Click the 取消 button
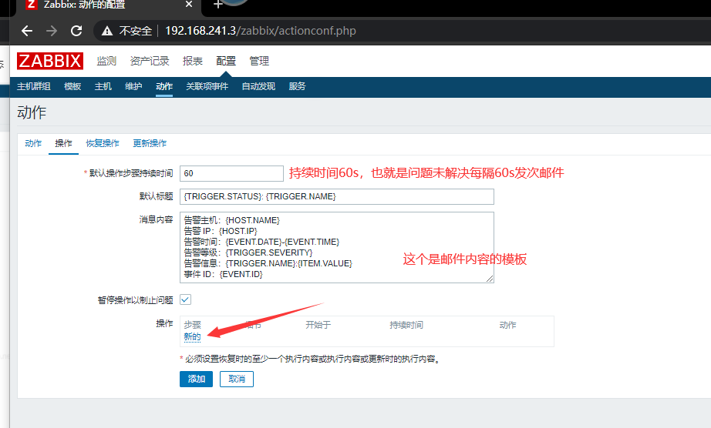Image resolution: width=711 pixels, height=428 pixels. click(x=237, y=379)
